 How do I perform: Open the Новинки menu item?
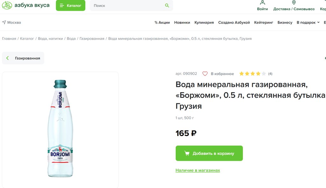pyautogui.click(x=182, y=23)
